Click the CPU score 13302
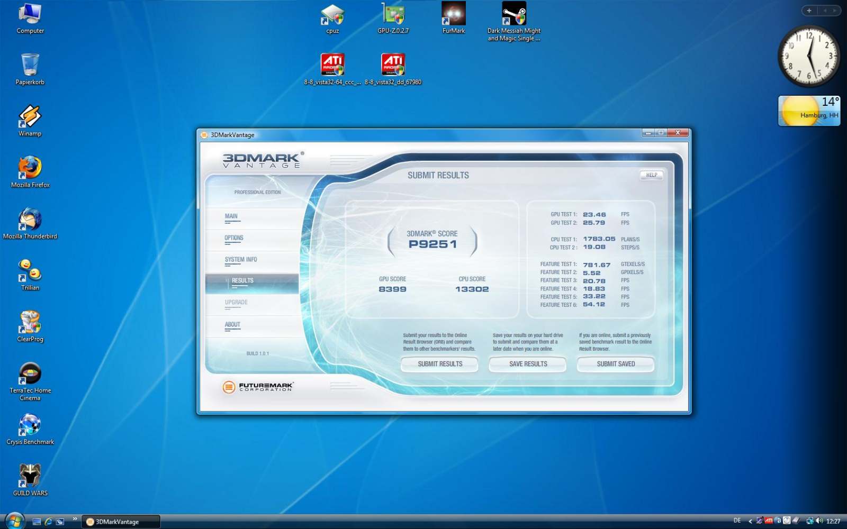 pyautogui.click(x=472, y=289)
